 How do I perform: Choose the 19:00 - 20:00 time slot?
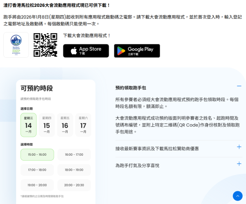point(37,185)
